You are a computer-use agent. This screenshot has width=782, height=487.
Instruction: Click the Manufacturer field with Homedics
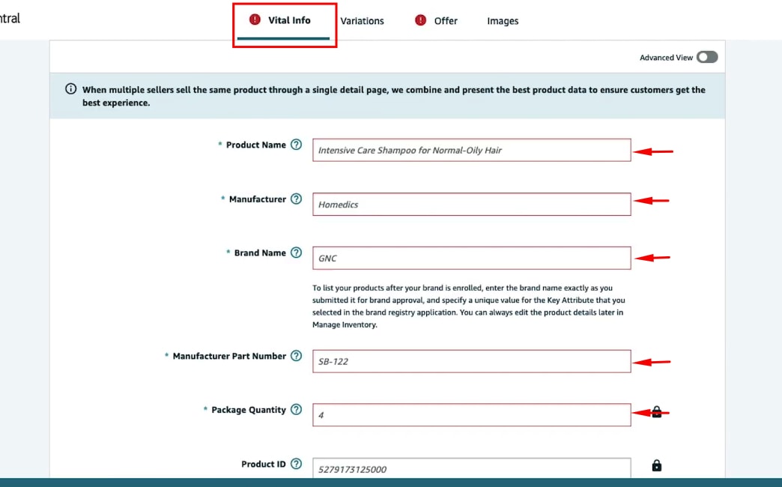471,204
